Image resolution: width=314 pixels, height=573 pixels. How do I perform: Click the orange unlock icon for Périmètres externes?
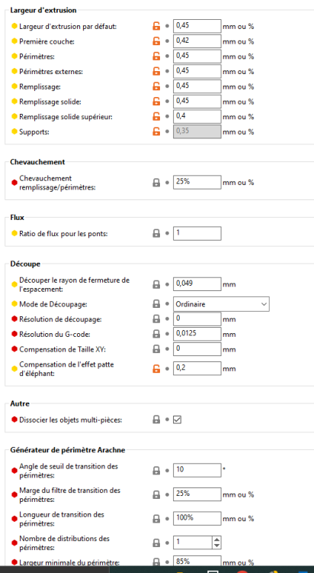[x=156, y=72]
